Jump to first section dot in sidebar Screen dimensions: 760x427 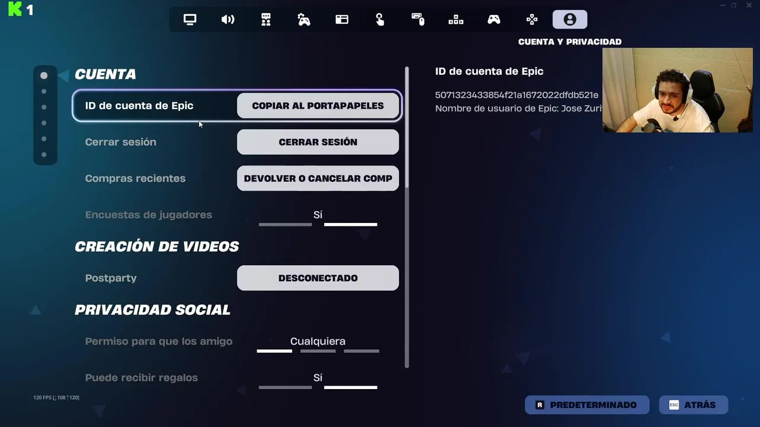point(44,75)
